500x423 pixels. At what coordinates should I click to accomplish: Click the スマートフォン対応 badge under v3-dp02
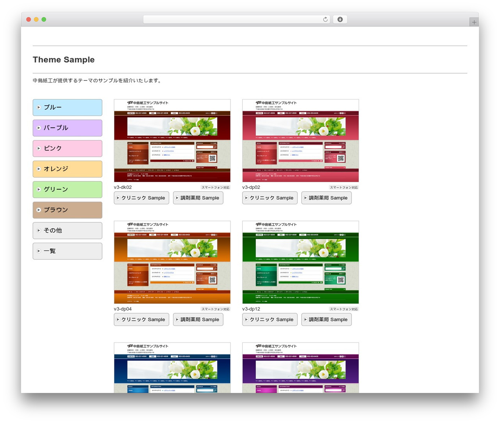point(344,188)
